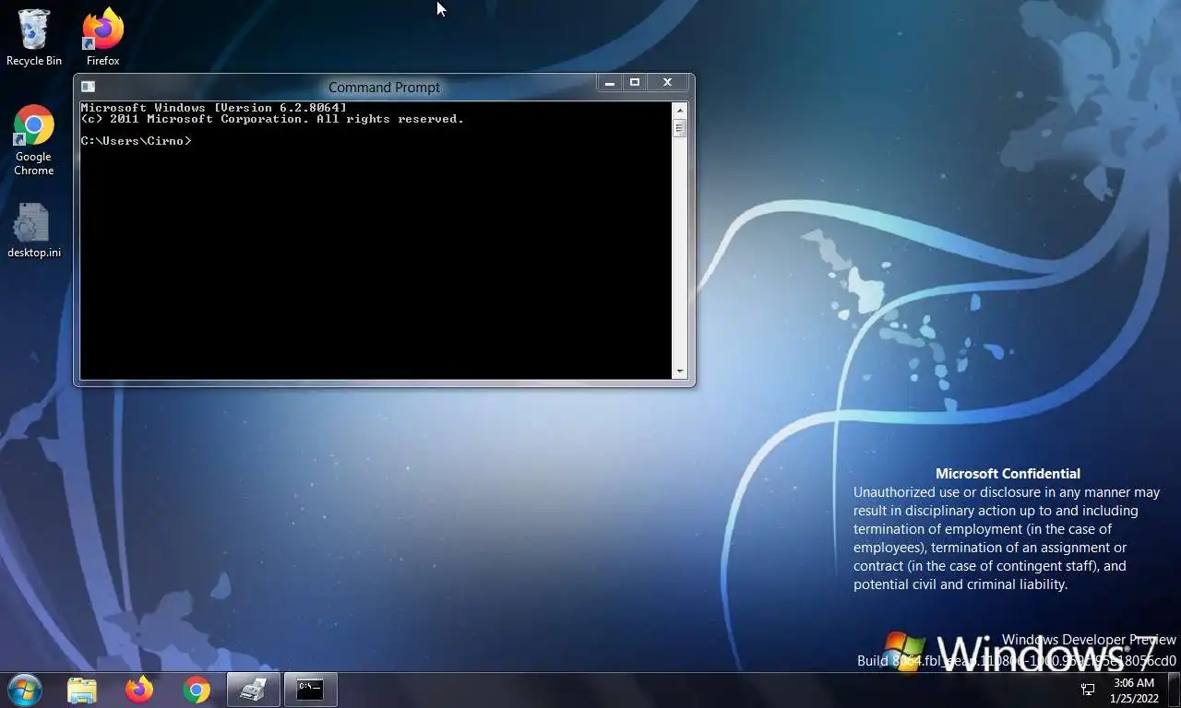Open the Start menu orb
The image size is (1181, 708).
[25, 690]
